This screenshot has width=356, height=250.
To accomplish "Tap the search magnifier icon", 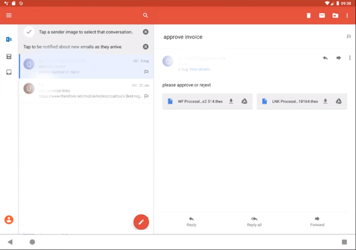I will pyautogui.click(x=145, y=15).
